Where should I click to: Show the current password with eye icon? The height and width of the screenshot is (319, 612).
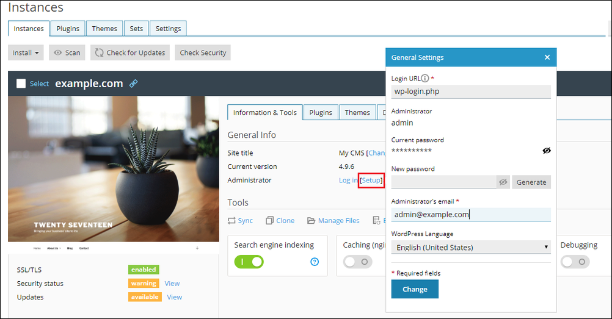click(x=547, y=151)
